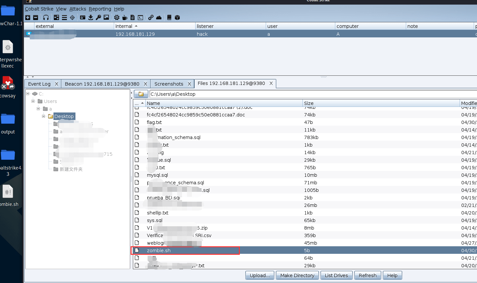Select the mysql.sql file row
The height and width of the screenshot is (283, 477).
(305, 175)
